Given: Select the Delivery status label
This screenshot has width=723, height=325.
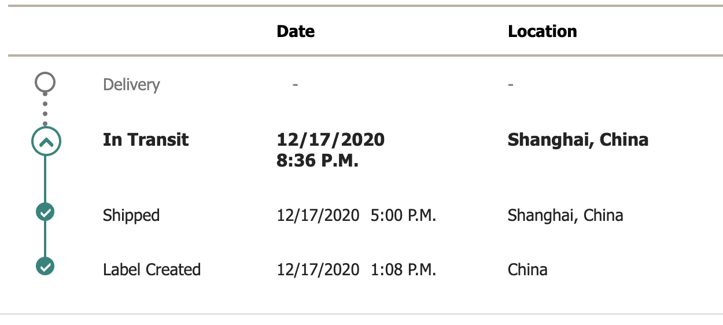Looking at the screenshot, I should point(131,85).
